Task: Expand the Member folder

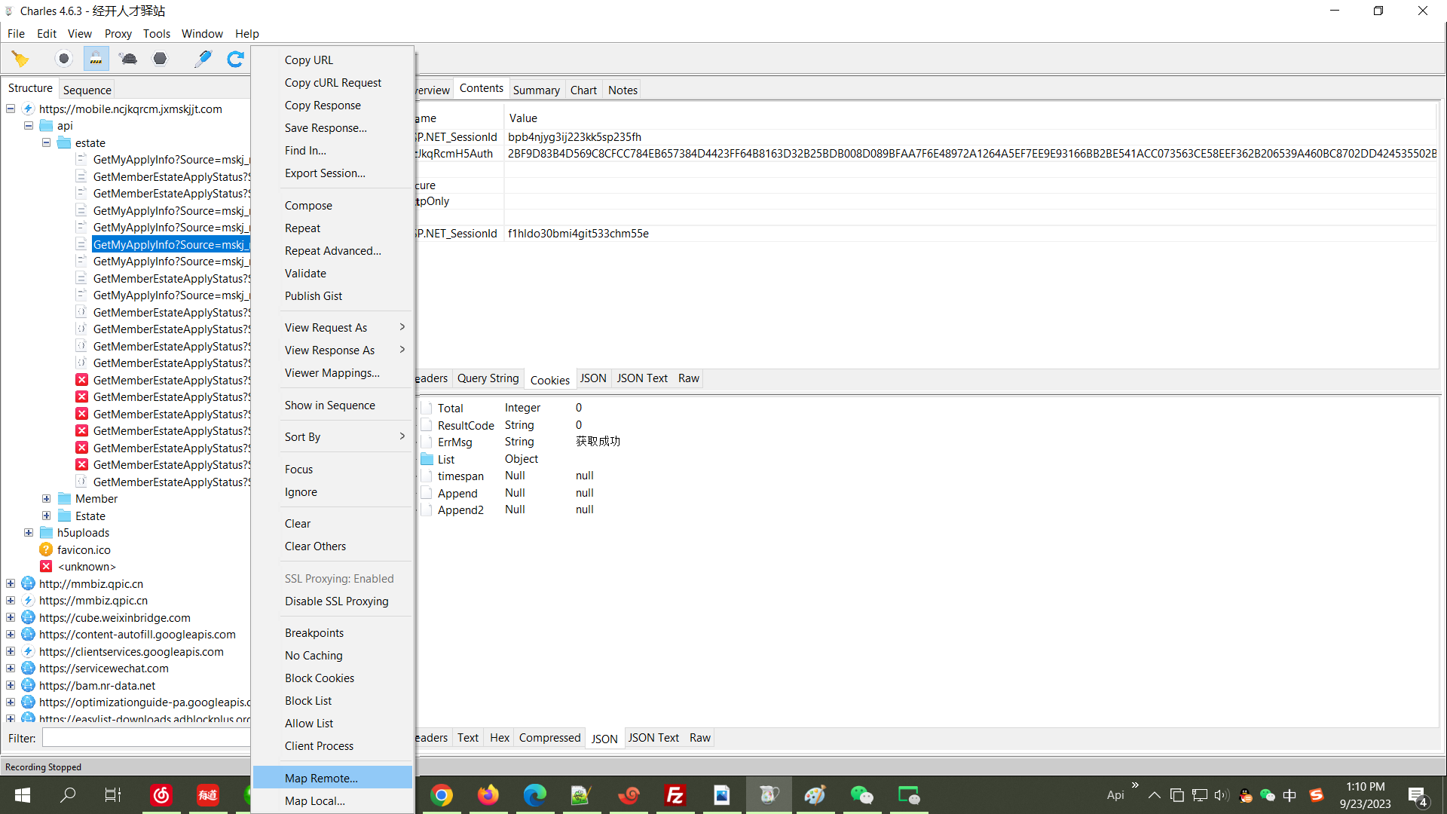Action: [x=47, y=499]
